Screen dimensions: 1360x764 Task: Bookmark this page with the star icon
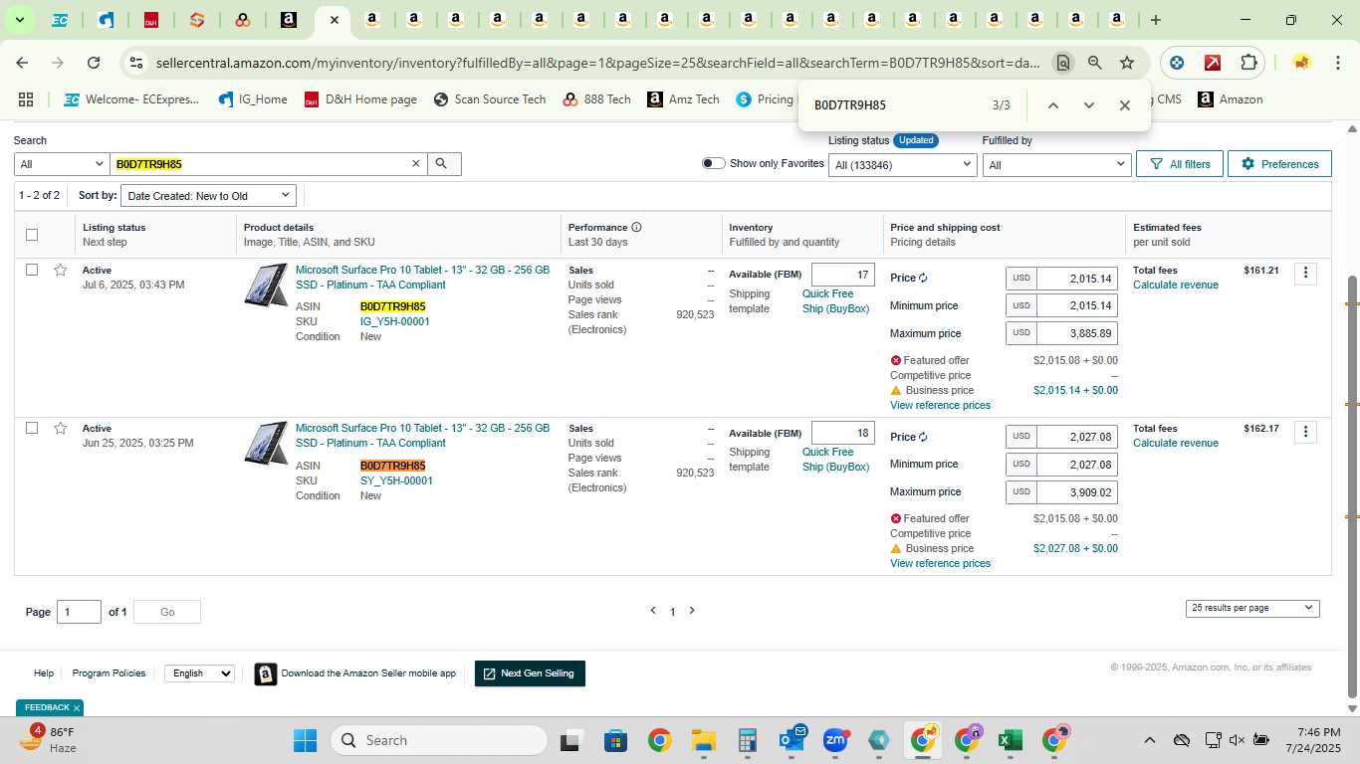pos(1127,63)
